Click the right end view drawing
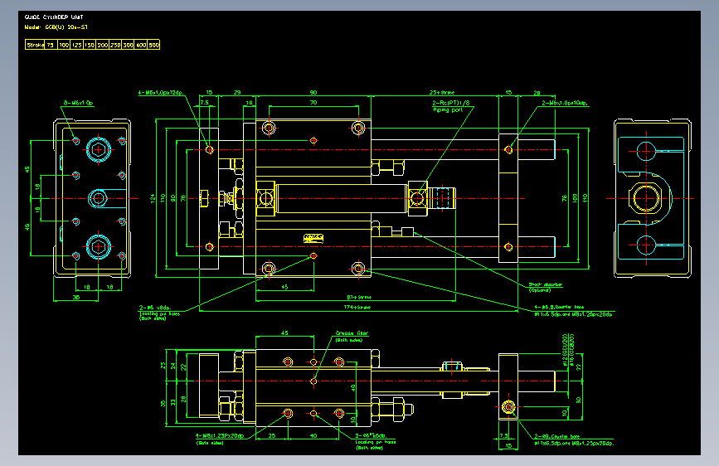 [652, 198]
